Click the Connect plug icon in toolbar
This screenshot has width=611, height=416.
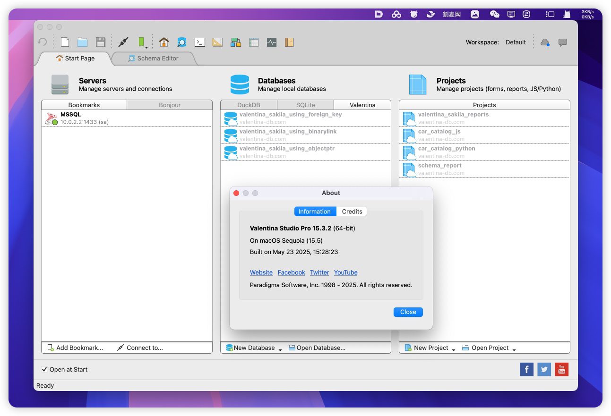coord(123,42)
